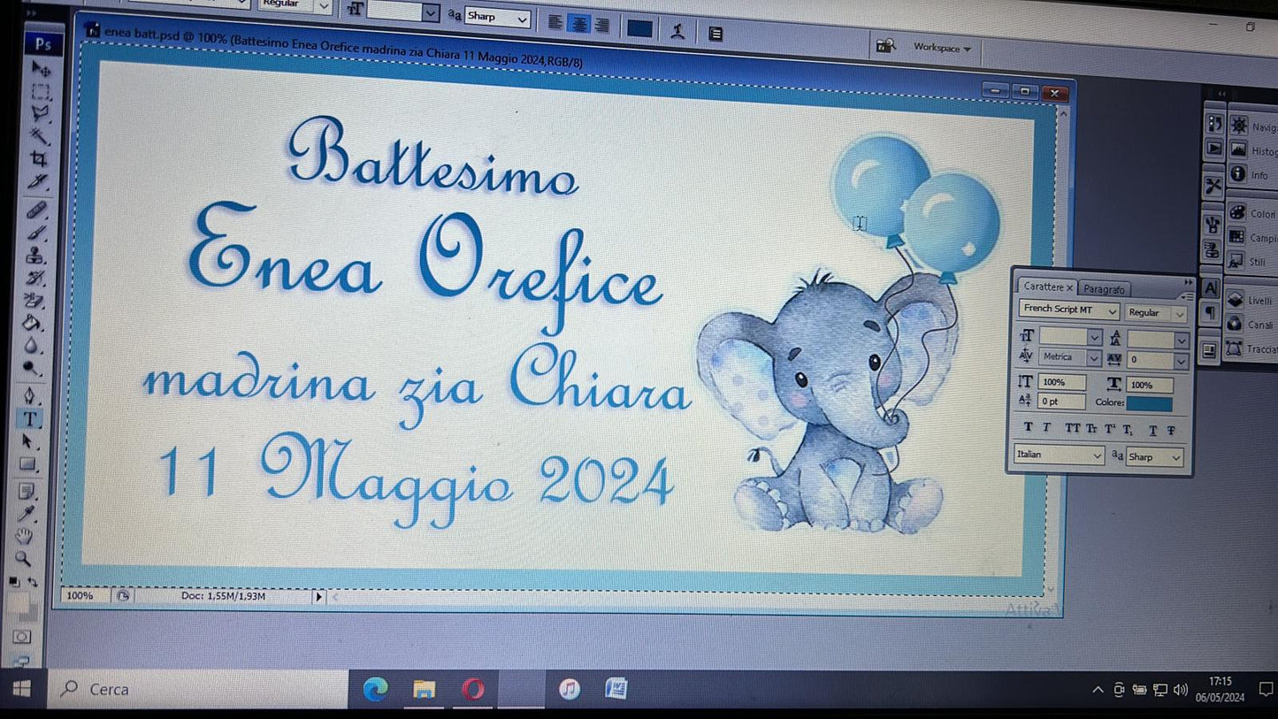Open the Canali panel
1278x719 pixels.
coord(1250,325)
